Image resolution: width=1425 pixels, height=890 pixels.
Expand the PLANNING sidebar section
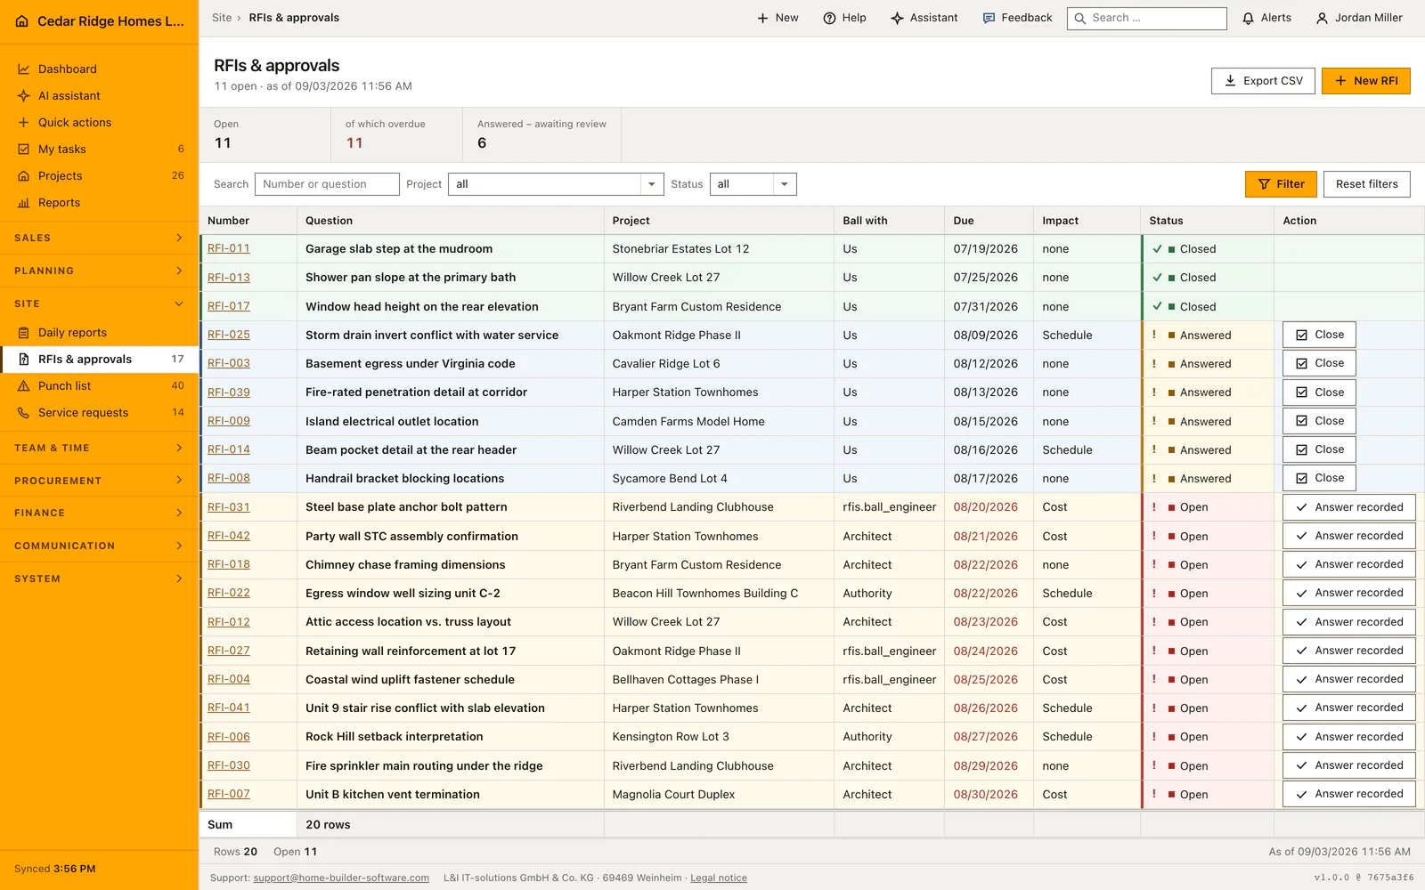99,271
